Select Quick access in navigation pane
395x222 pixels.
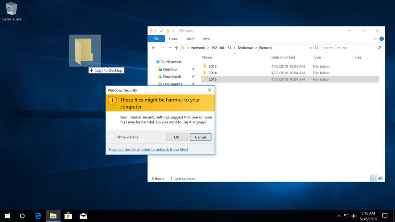pos(168,62)
